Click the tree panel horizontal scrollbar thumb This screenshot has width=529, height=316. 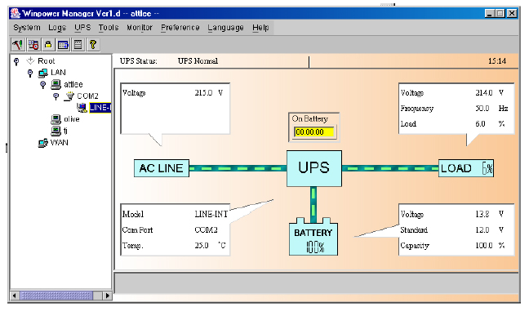56,296
